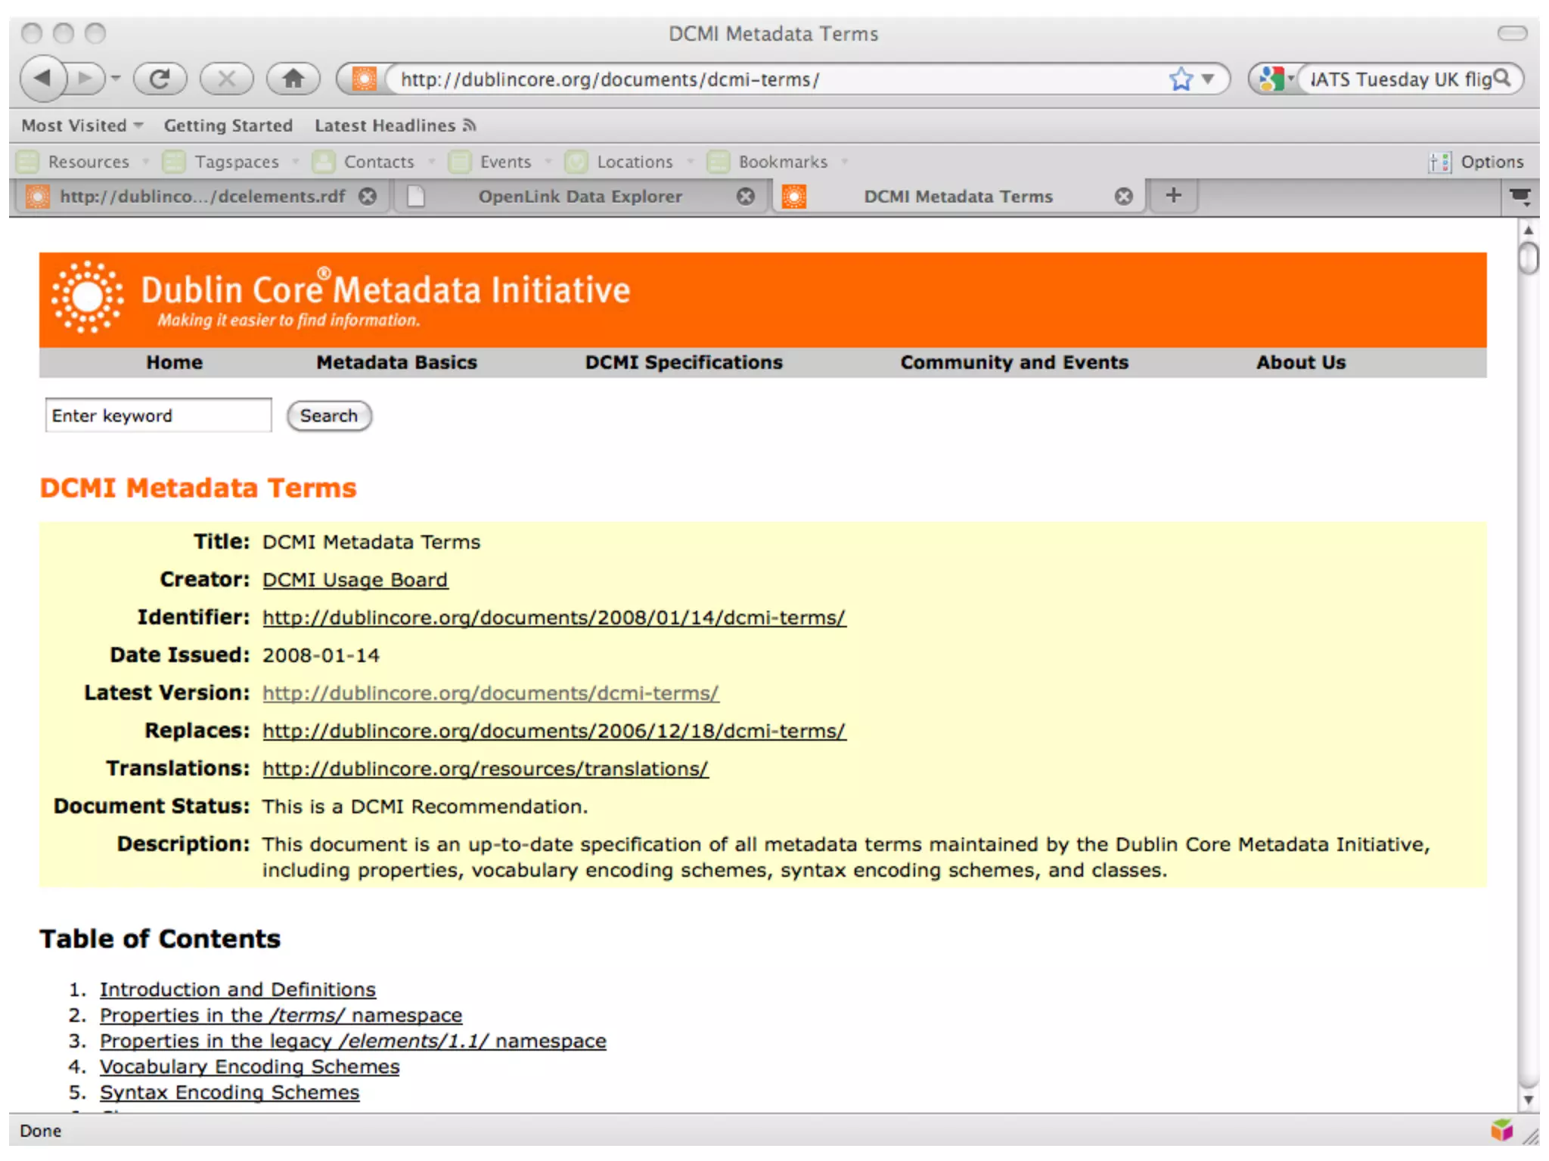Open the DCMI Usage Board link
The image size is (1549, 1161).
coord(355,580)
